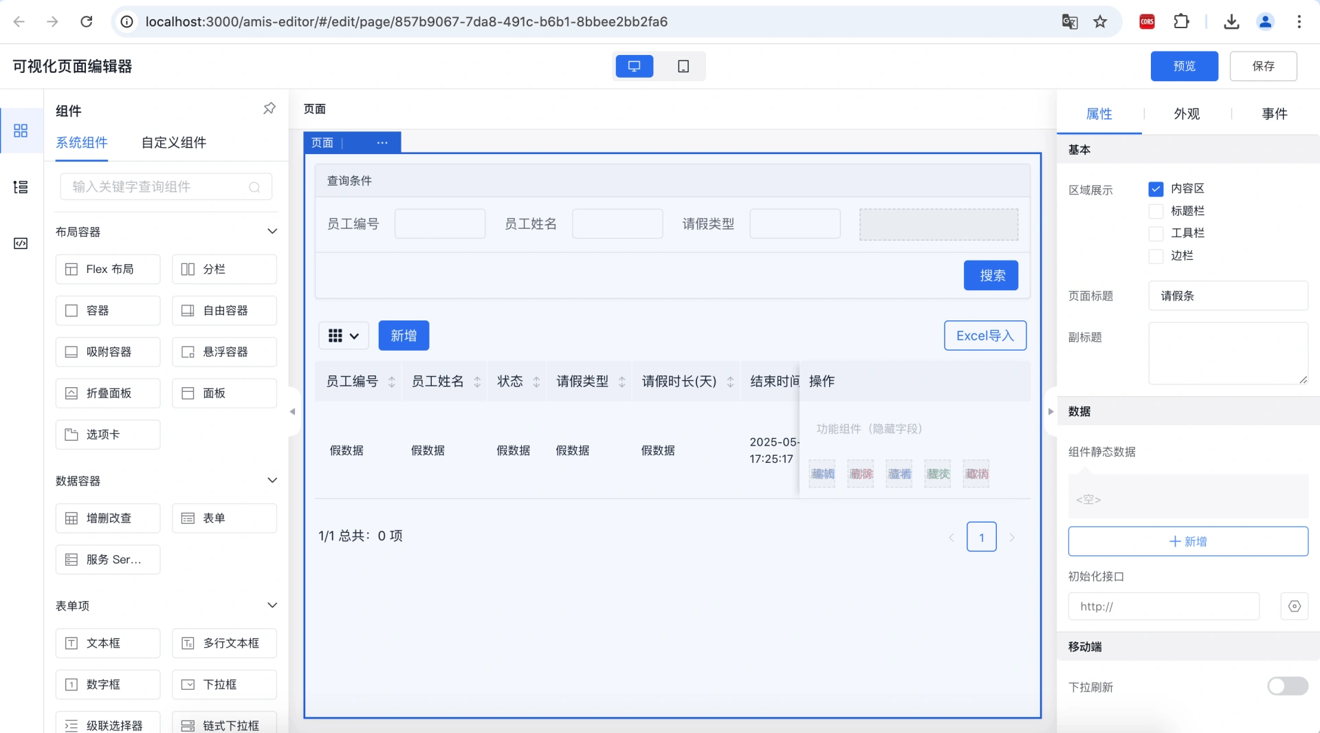Click the 新增 static data button in 数据 section
The image size is (1320, 733).
tap(1188, 541)
